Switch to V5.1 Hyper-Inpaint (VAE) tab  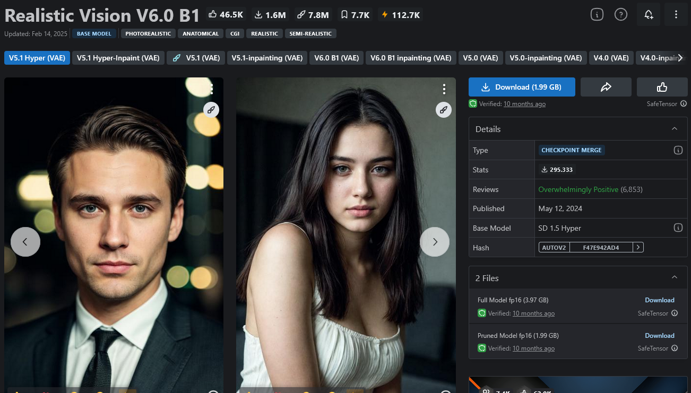pos(118,58)
